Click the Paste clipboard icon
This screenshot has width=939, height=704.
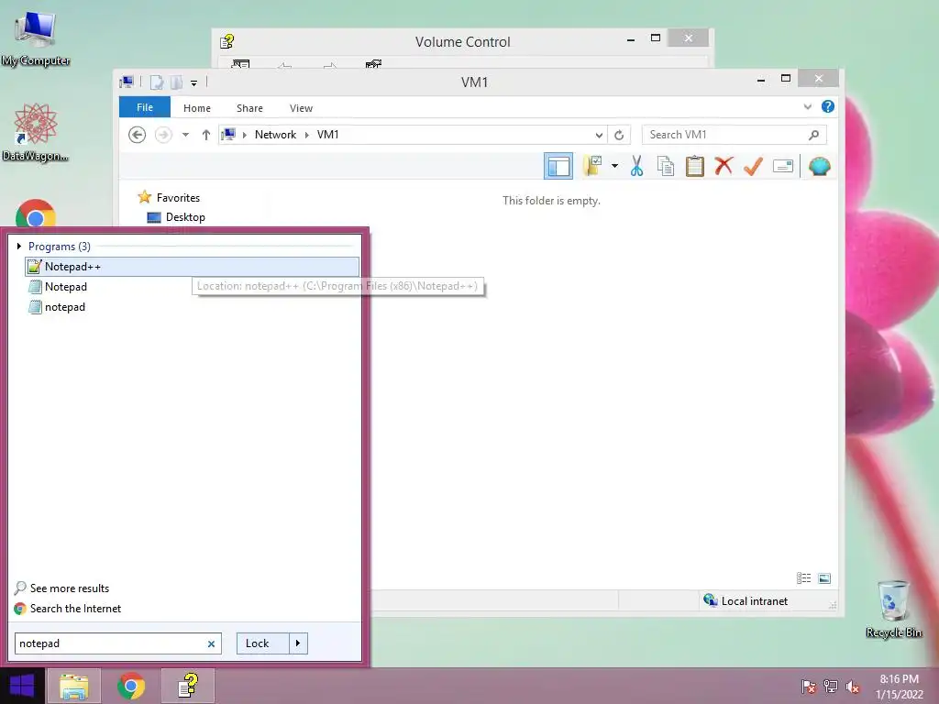pyautogui.click(x=695, y=166)
